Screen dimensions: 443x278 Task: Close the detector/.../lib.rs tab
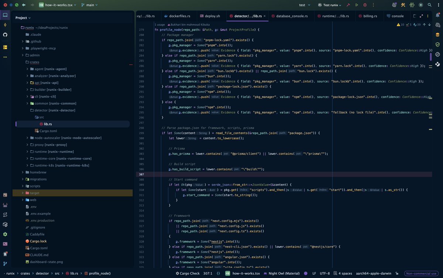[x=265, y=16]
